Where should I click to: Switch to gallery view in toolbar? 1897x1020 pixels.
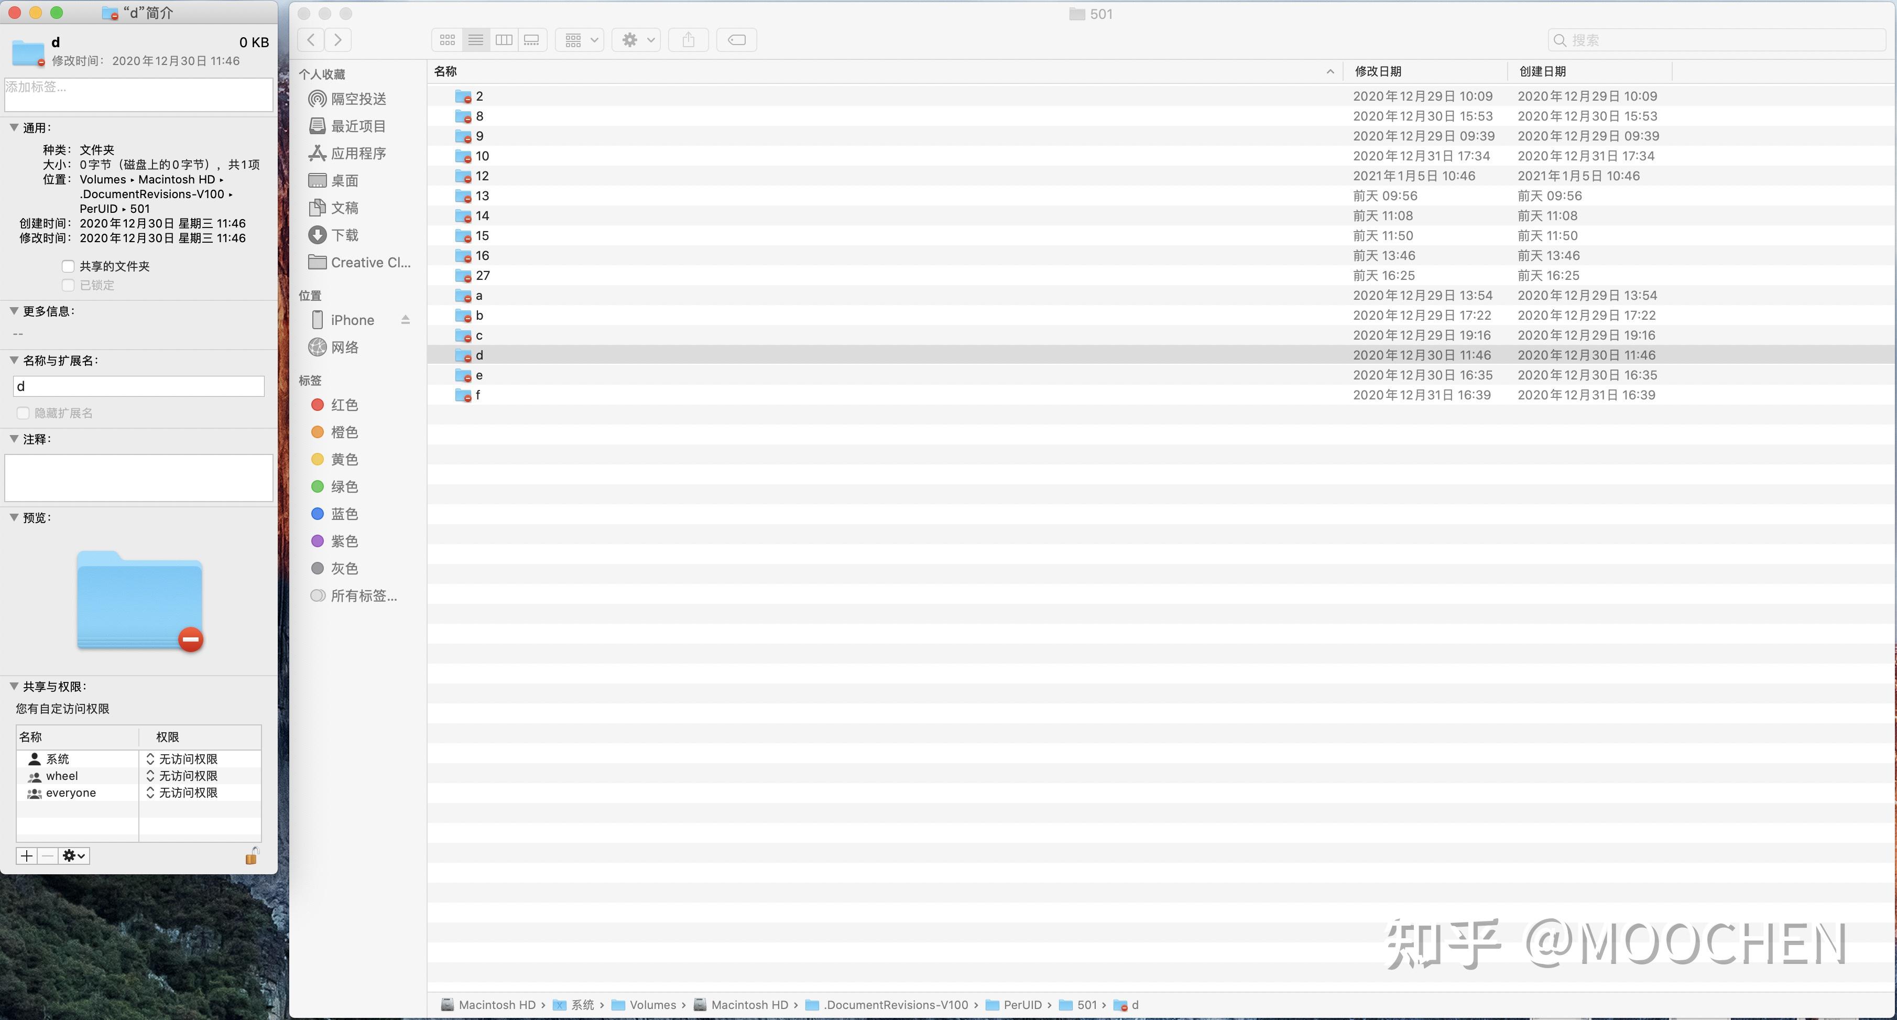[532, 40]
